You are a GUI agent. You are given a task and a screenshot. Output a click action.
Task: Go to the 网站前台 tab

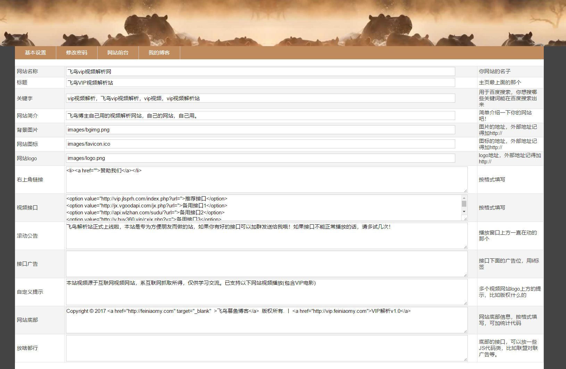118,53
